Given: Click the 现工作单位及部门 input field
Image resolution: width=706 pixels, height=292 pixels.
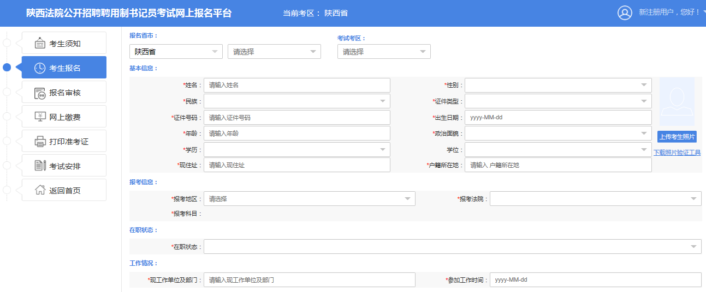Looking at the screenshot, I should [310, 280].
